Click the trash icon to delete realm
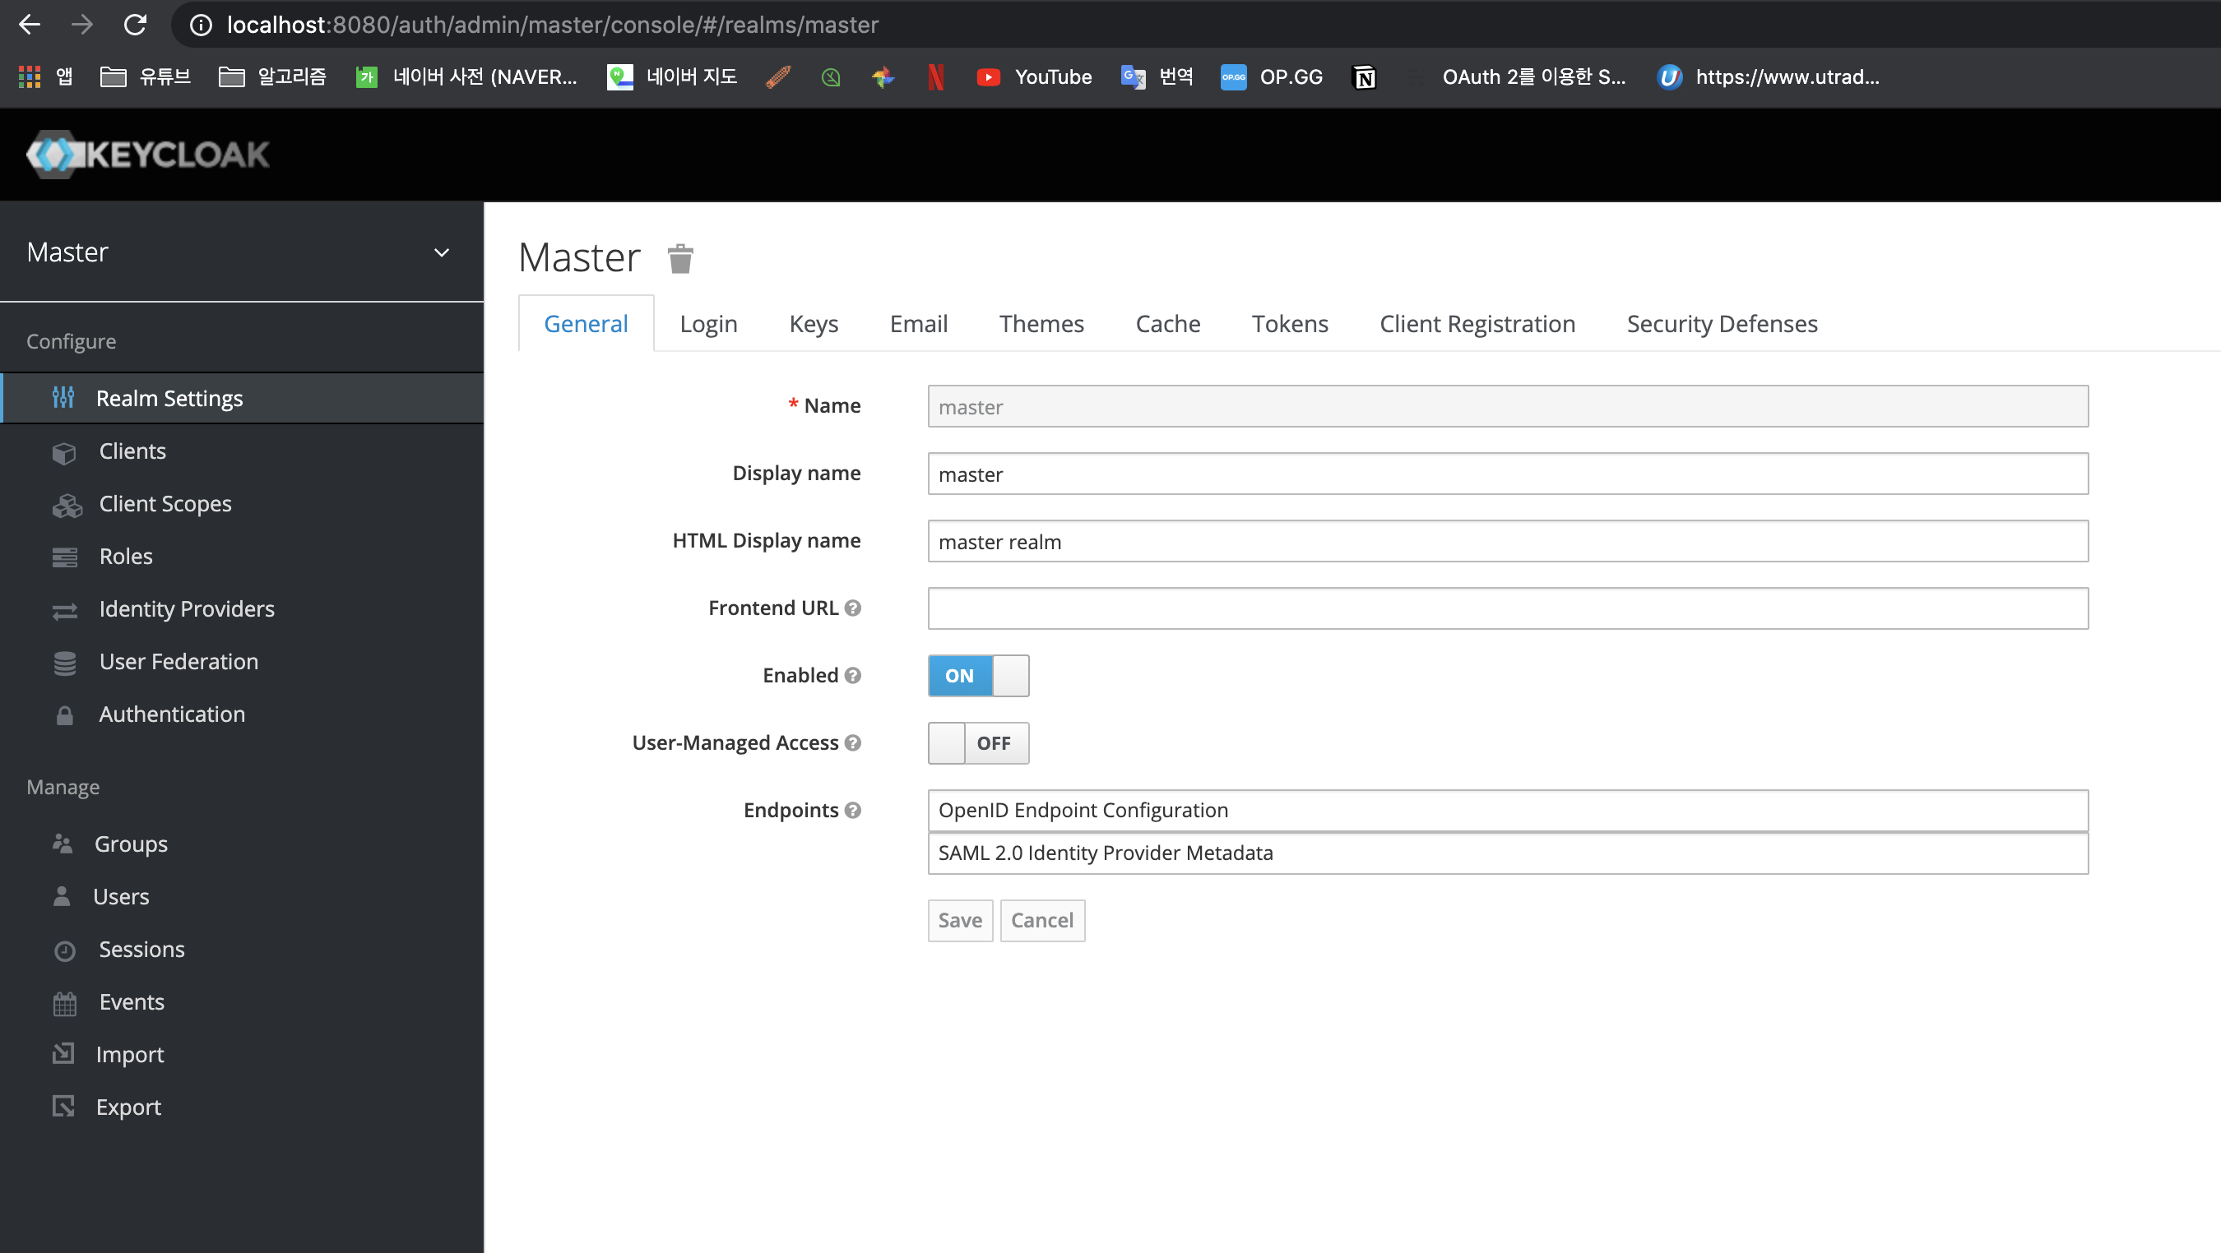2221x1253 pixels. pyautogui.click(x=680, y=258)
